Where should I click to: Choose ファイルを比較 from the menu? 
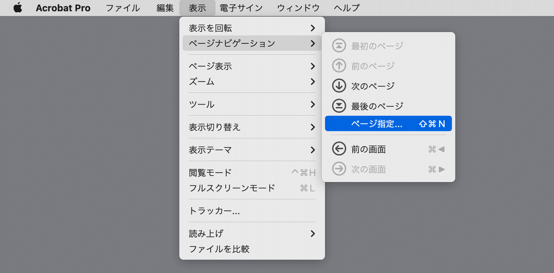click(x=252, y=249)
